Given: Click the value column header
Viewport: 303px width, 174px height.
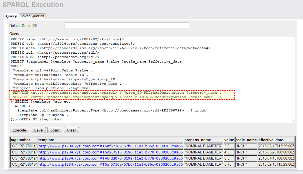Looking at the screenshot, I should pos(229,140).
